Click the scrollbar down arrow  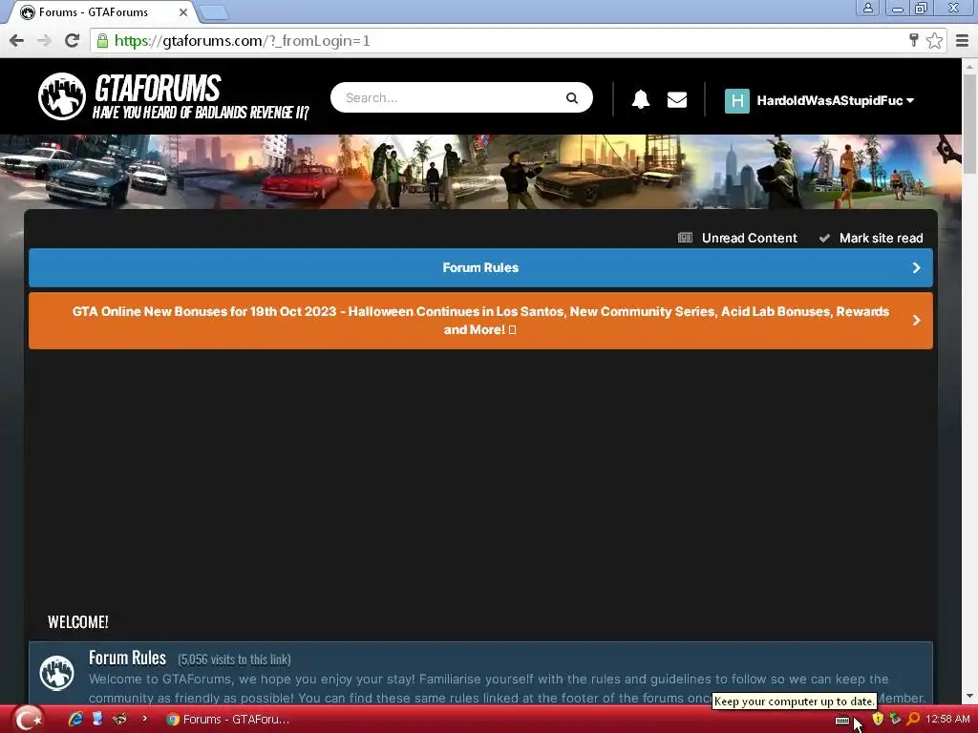[x=970, y=696]
